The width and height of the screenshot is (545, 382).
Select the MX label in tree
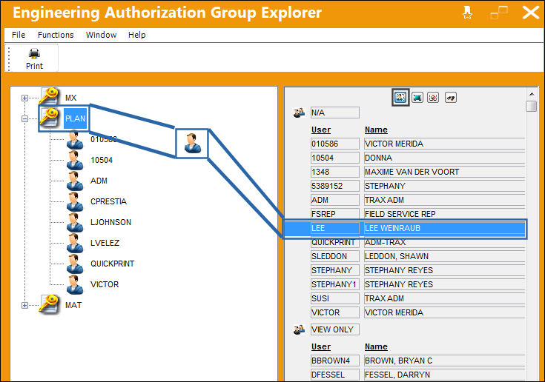point(71,98)
